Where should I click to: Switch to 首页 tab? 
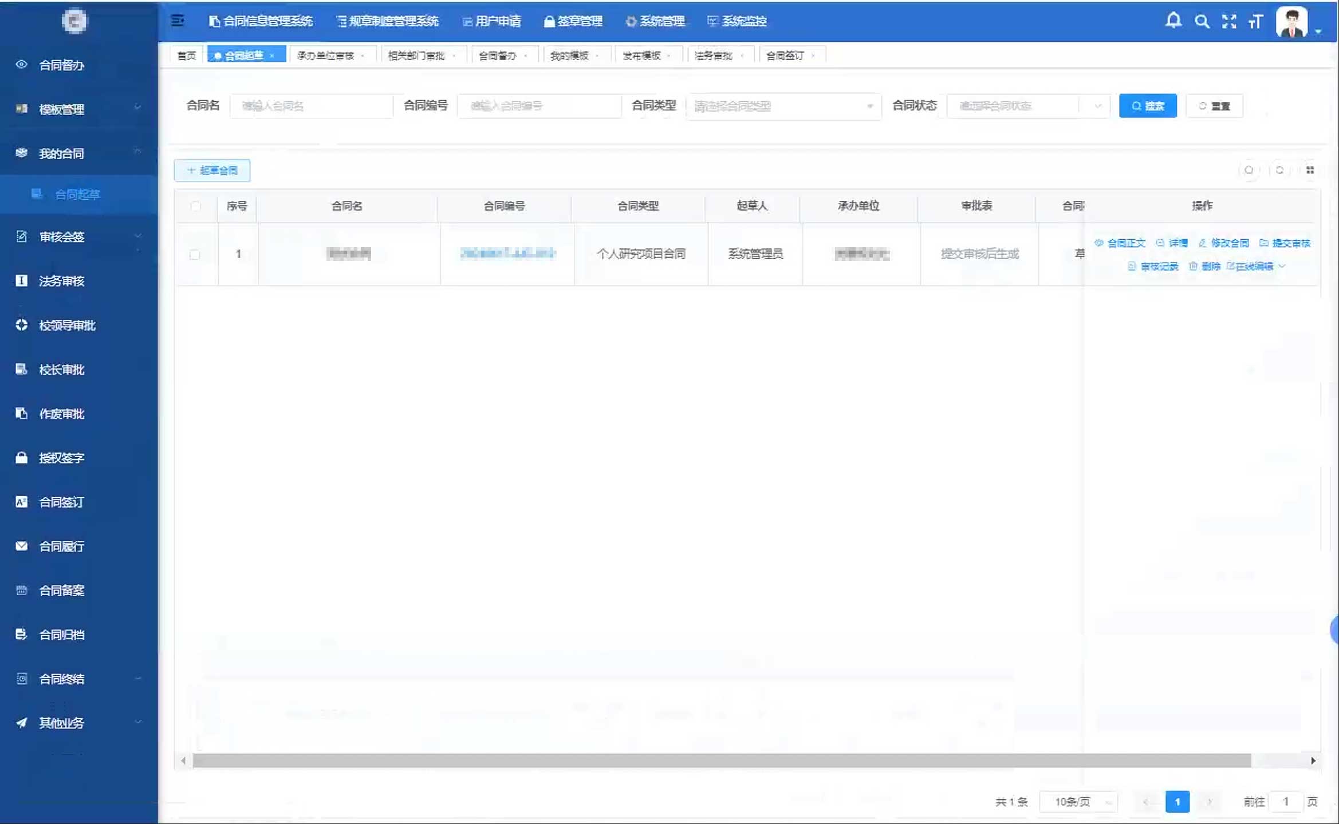point(187,56)
